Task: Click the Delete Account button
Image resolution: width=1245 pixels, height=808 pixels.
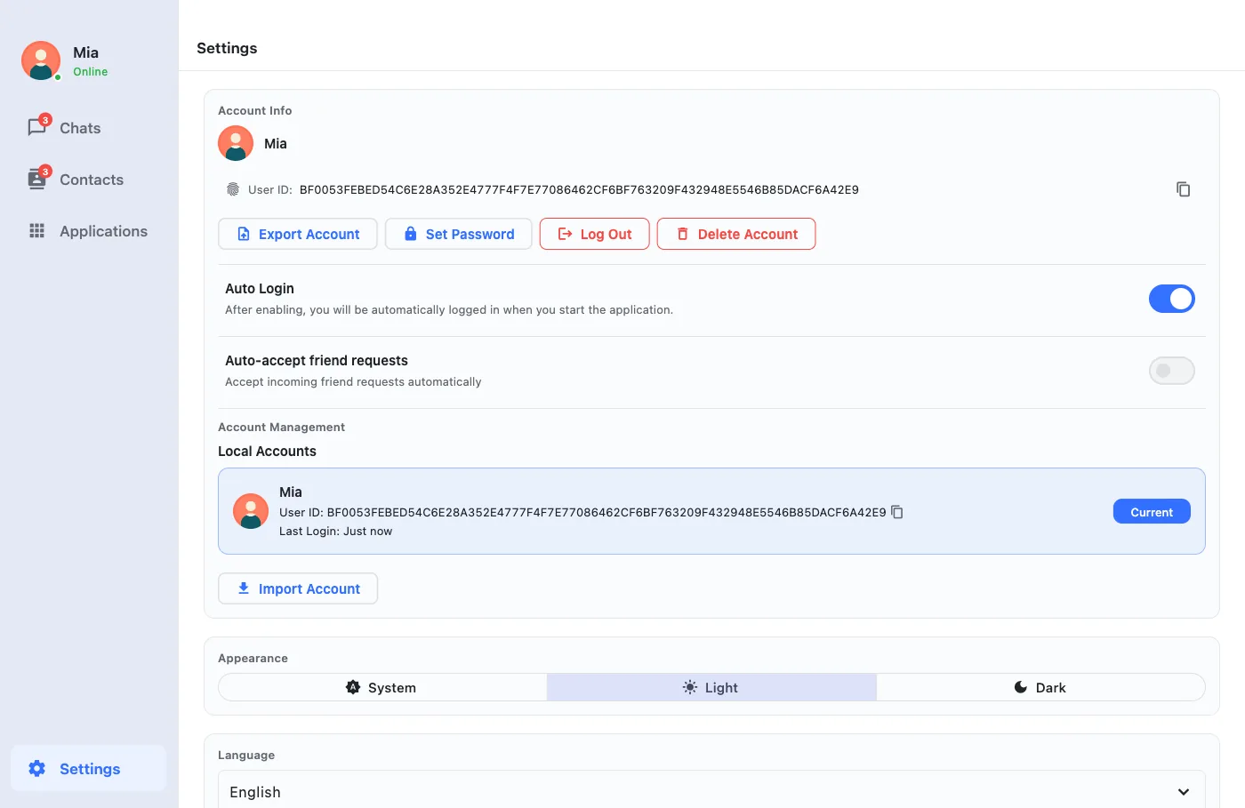Action: pyautogui.click(x=736, y=234)
